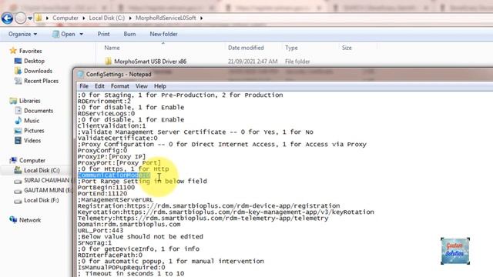Click the Open button in Explorer toolbar

pos(64,34)
